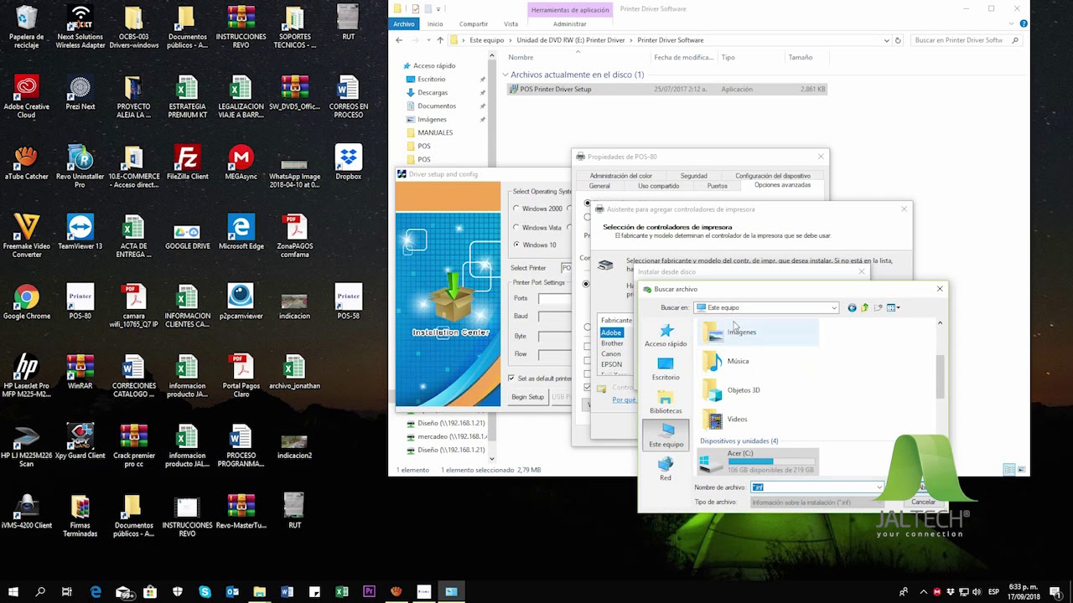Image resolution: width=1073 pixels, height=603 pixels.
Task: Create new folder icon in Buscar archivo toolbar
Action: click(878, 307)
